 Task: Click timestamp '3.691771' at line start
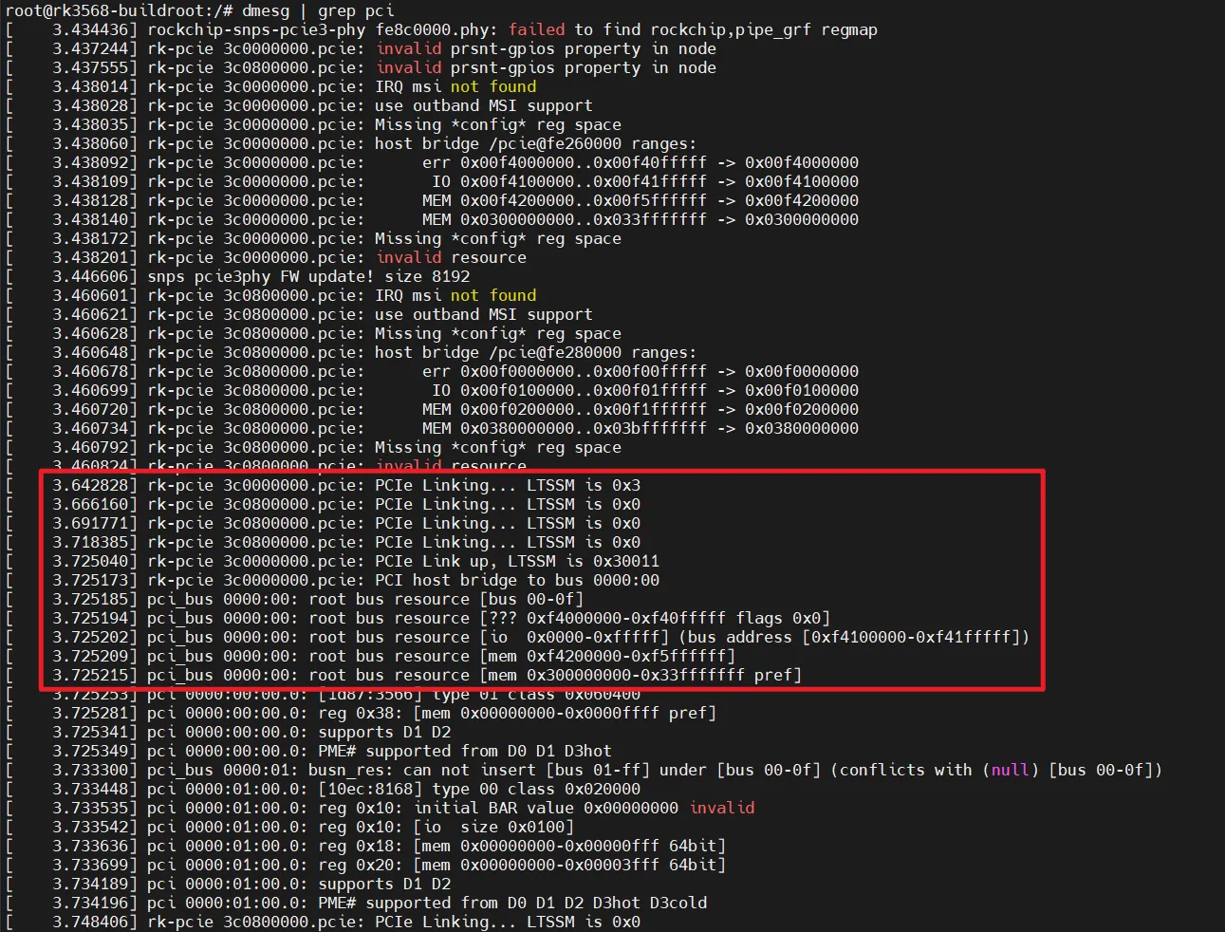90,523
